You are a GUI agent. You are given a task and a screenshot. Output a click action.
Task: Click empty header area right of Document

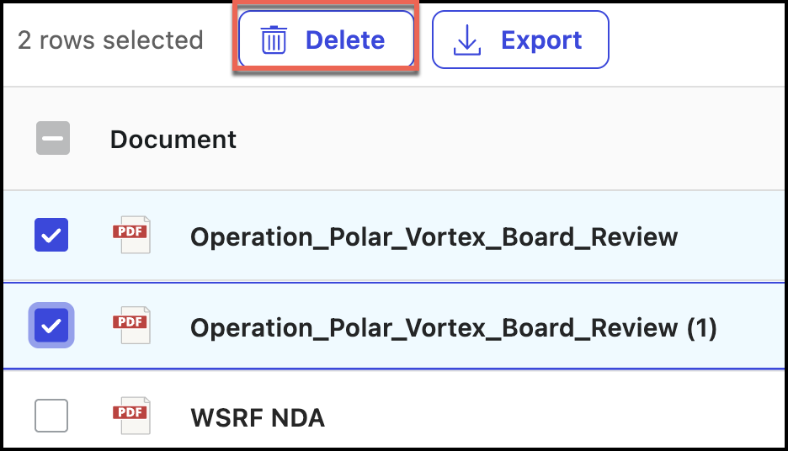tap(505, 139)
